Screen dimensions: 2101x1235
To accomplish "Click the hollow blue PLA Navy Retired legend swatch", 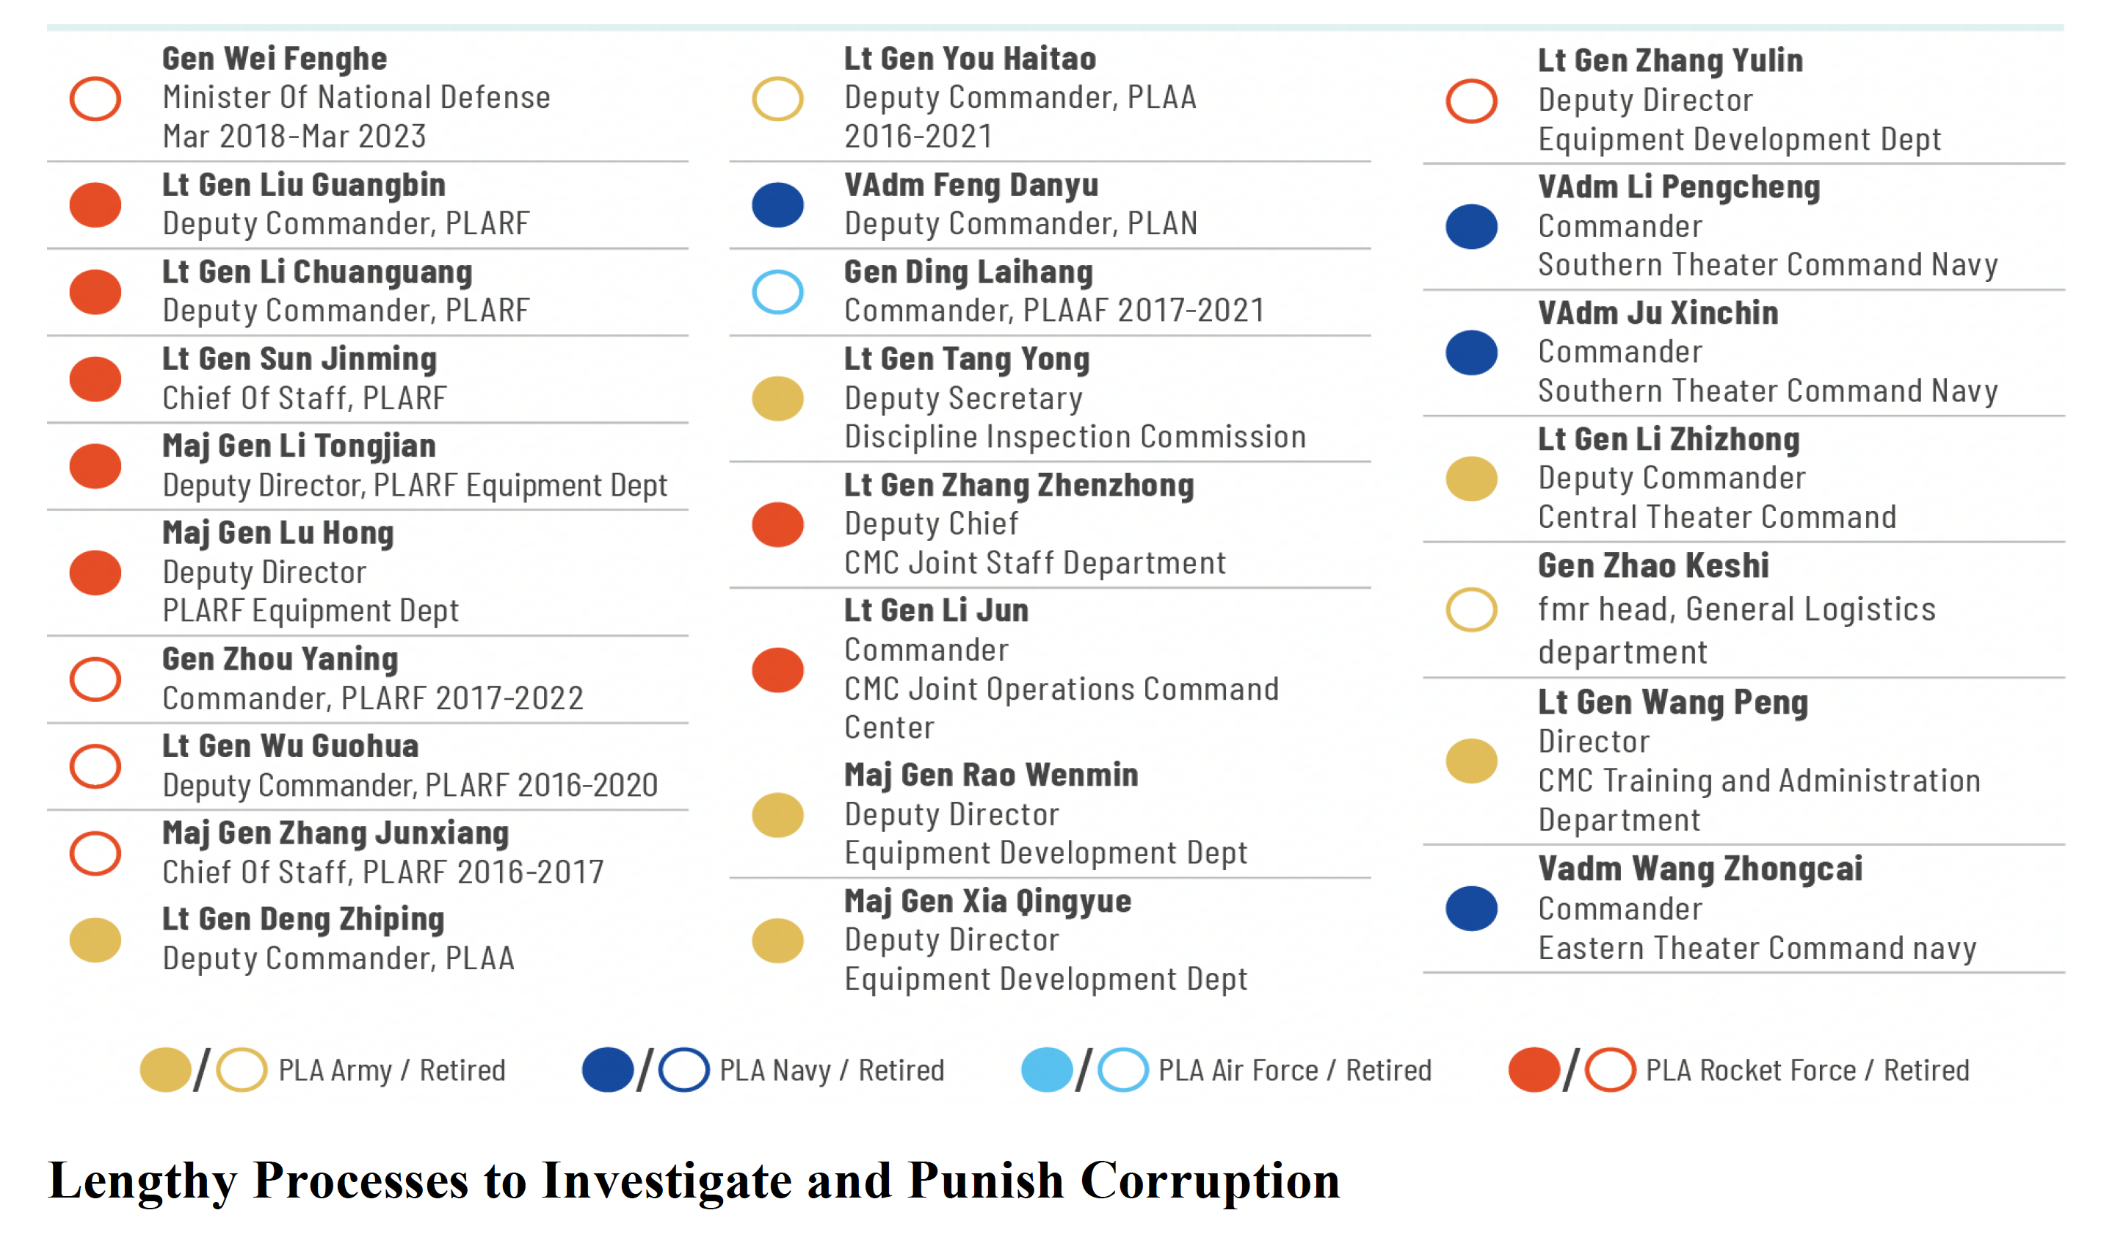I will pyautogui.click(x=683, y=1069).
